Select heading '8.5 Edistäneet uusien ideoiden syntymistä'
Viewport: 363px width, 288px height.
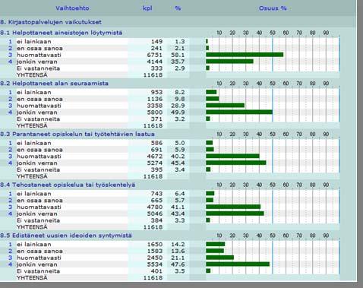coord(66,236)
